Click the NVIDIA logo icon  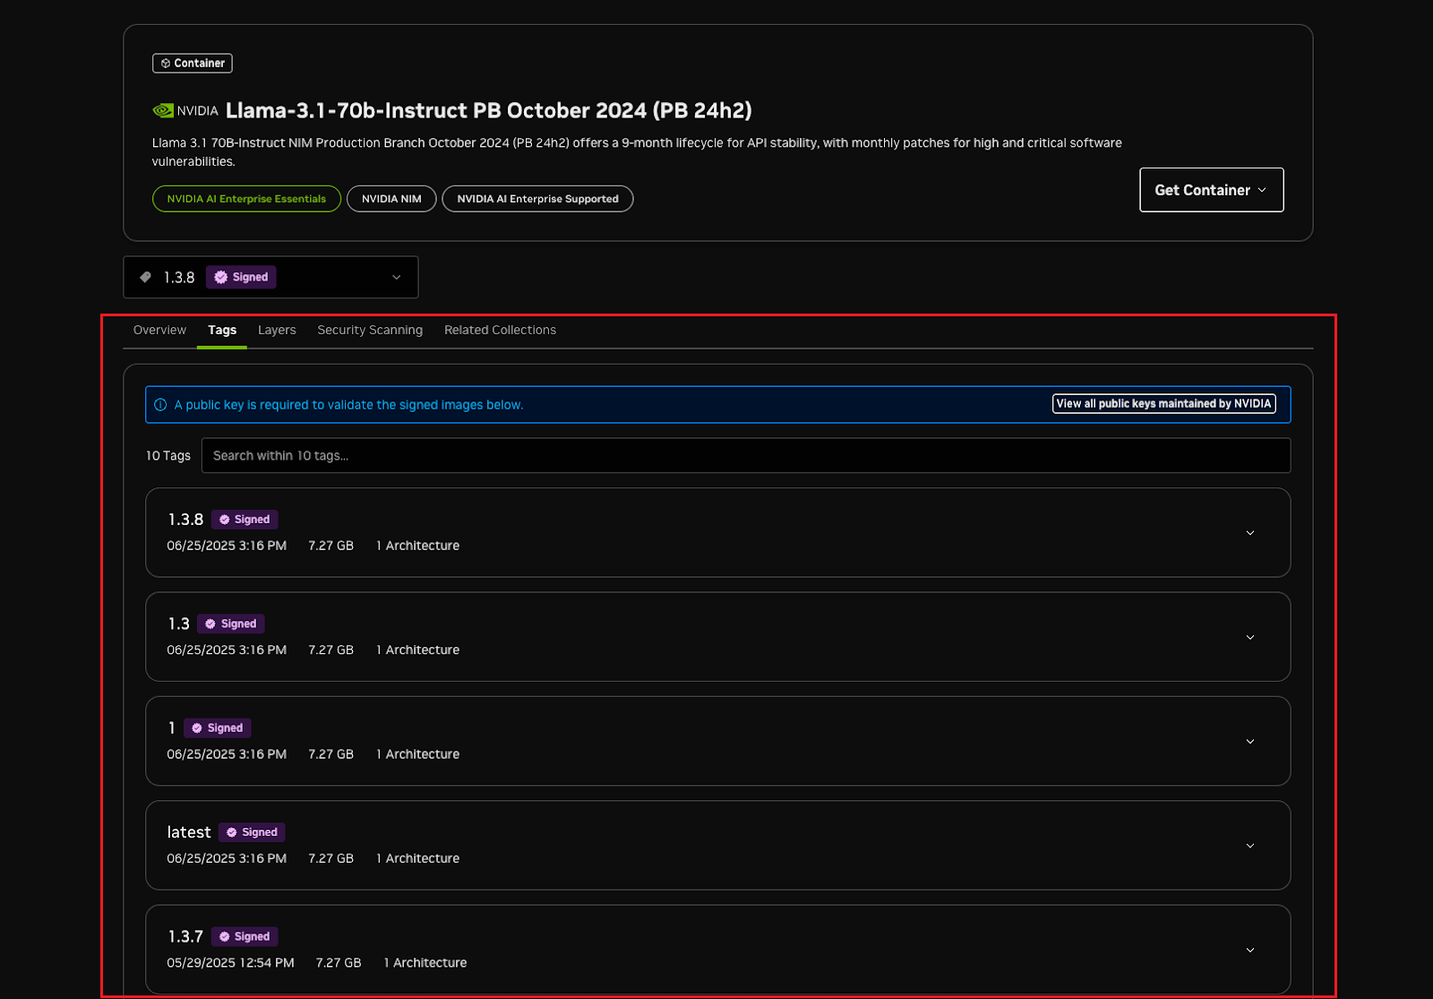(163, 111)
